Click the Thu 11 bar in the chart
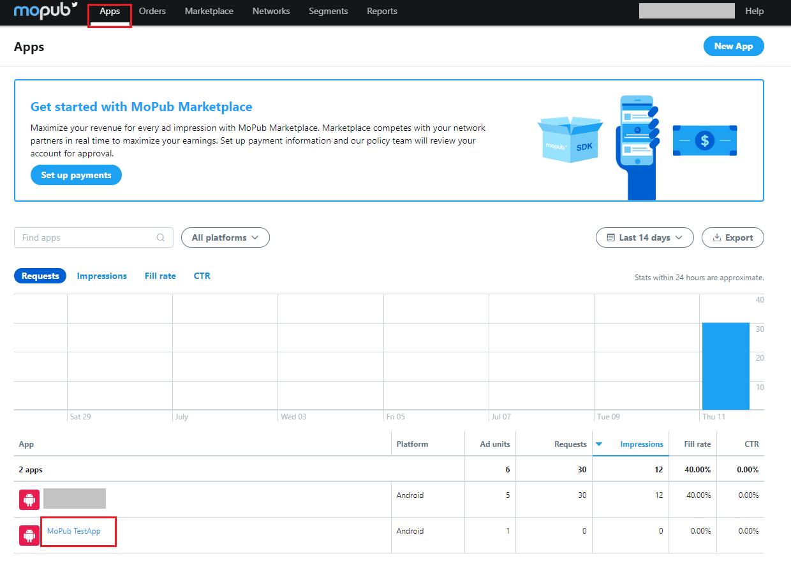The image size is (791, 563). pos(726,366)
